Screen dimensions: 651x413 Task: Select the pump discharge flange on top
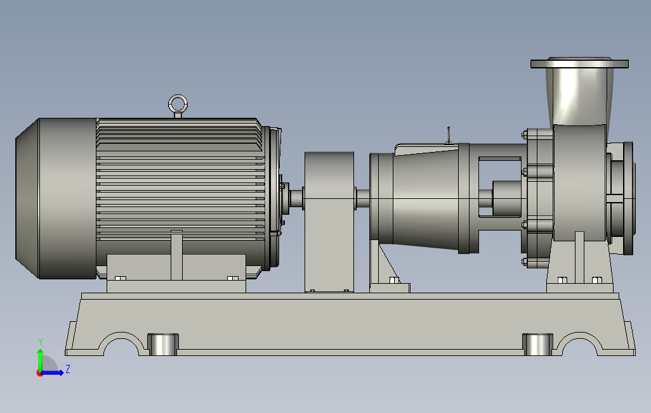point(579,63)
